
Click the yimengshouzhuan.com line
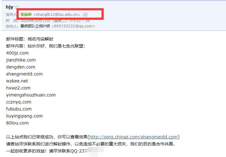pos(31,95)
